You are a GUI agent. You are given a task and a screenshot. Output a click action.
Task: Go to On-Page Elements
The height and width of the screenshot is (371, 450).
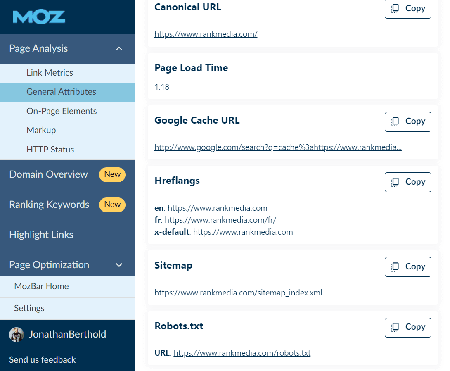[x=62, y=111]
